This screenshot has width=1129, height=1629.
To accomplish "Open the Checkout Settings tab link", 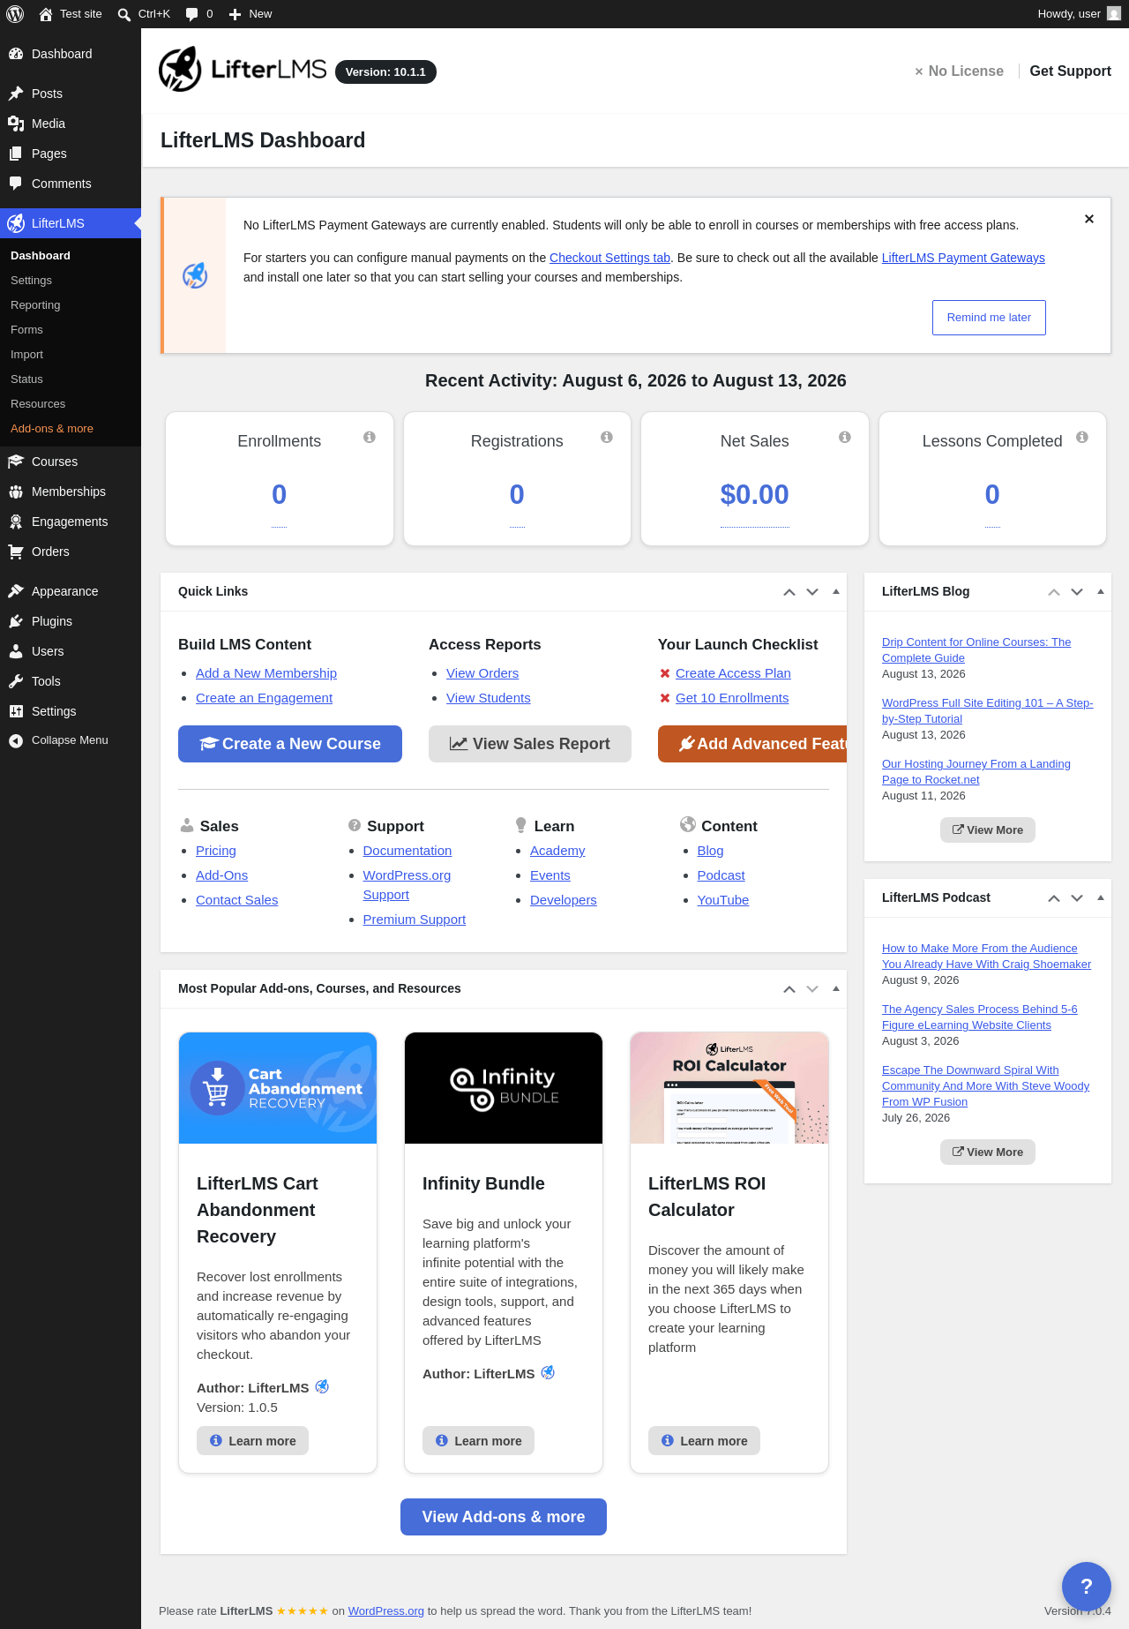I will pos(609,258).
